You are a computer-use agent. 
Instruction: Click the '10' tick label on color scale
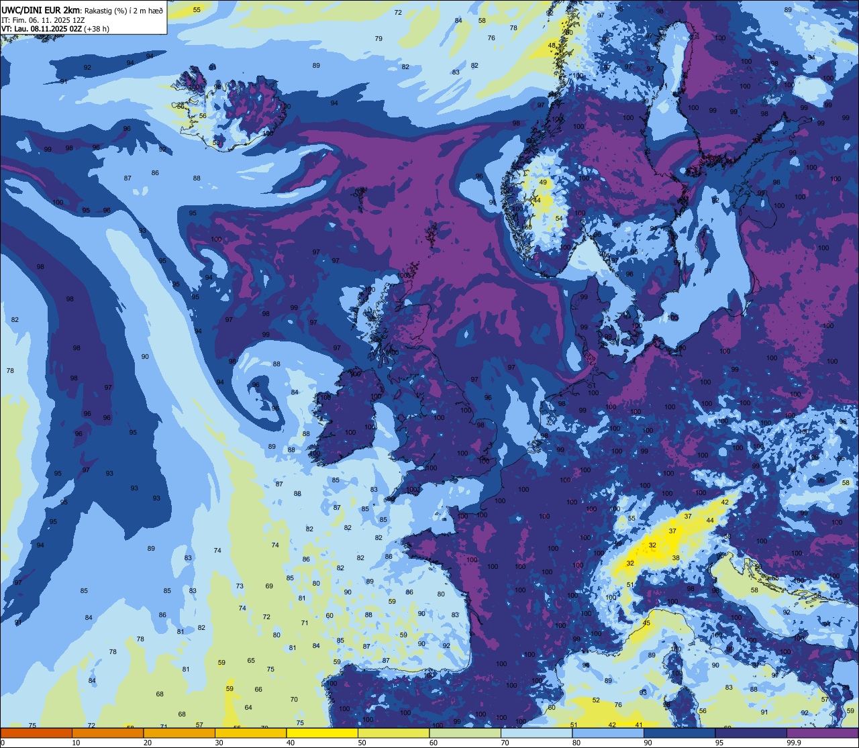(76, 743)
